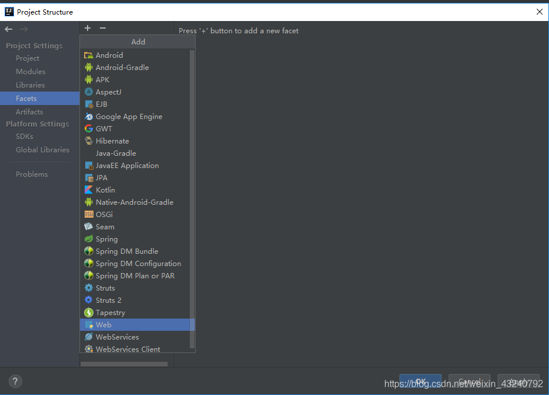Select Project in Project Settings
549x395 pixels.
[x=27, y=58]
